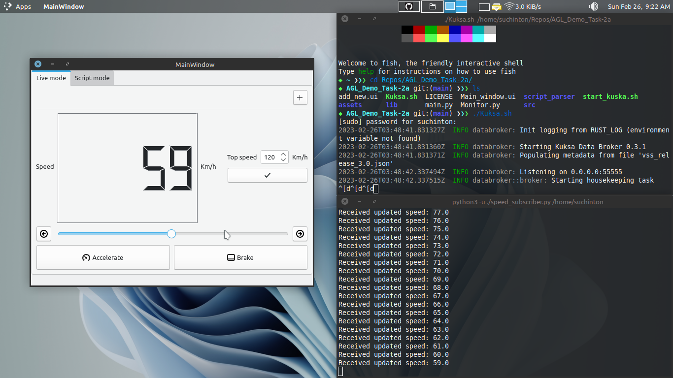
Task: Decrease Top speed with the down stepper arrow
Action: pyautogui.click(x=282, y=160)
